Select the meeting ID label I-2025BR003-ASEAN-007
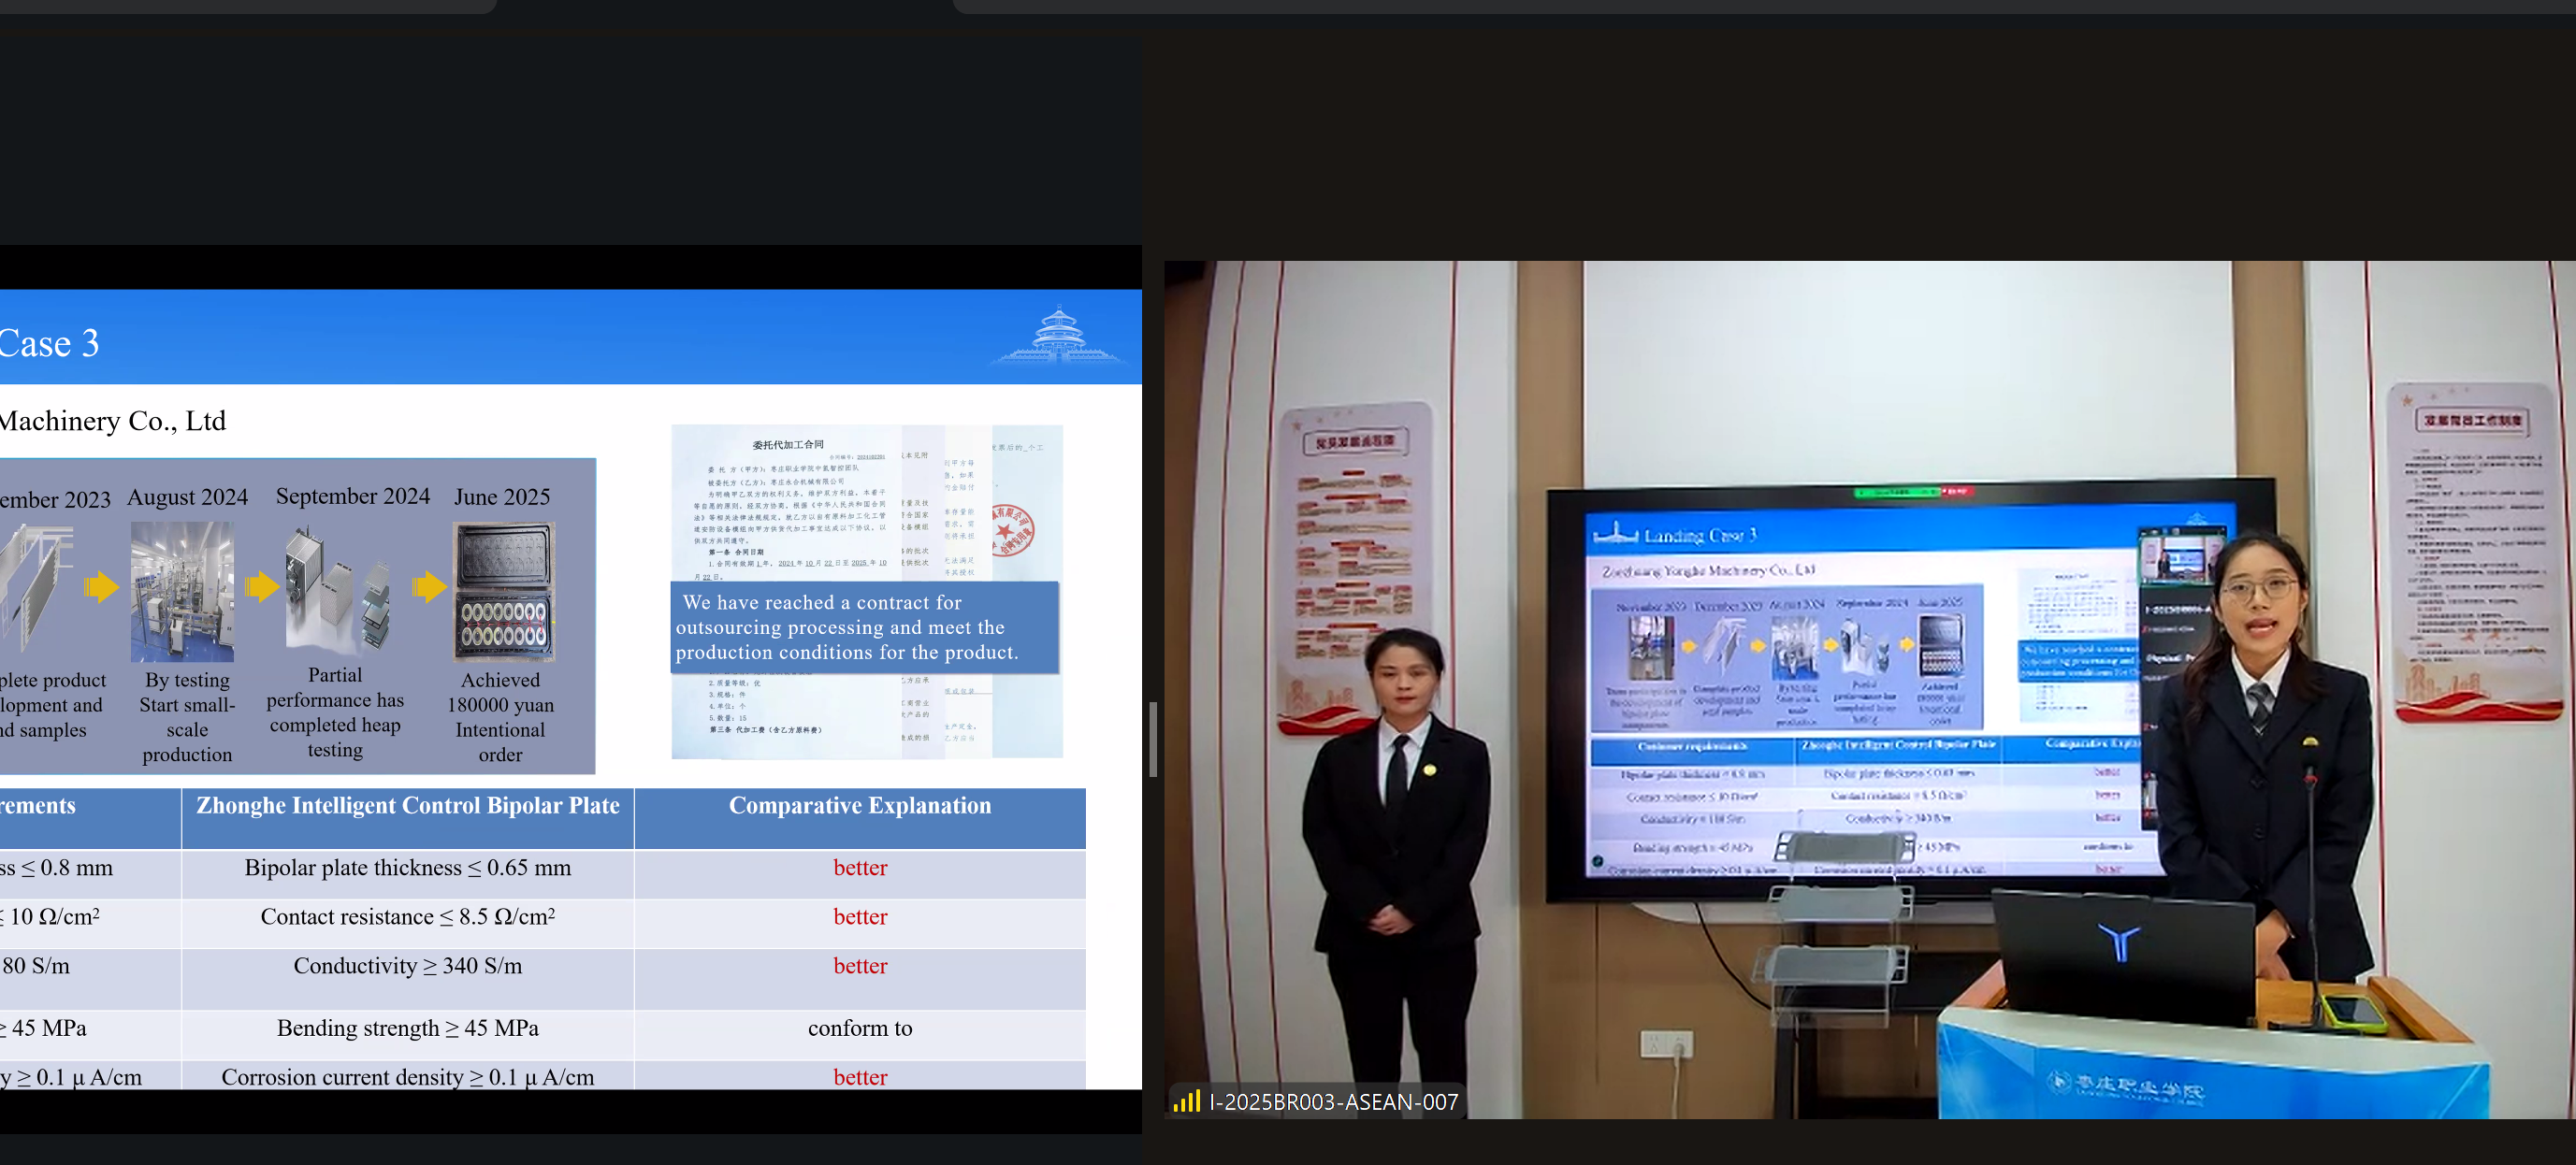Viewport: 2576px width, 1165px height. (x=1333, y=1101)
